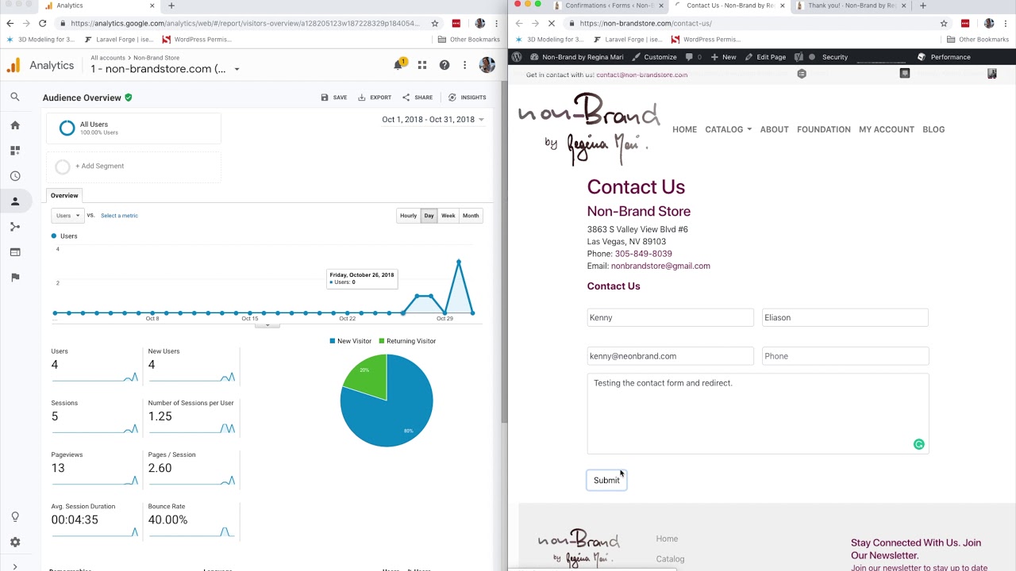Open the Users metric dropdown
Screen dimensions: 1016x571
67,216
